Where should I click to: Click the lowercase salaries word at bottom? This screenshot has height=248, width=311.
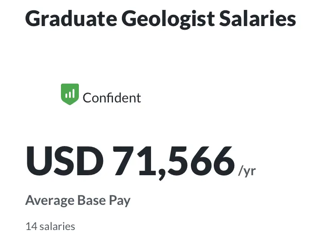(57, 226)
